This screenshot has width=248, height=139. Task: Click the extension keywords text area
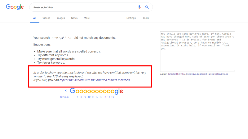(197, 52)
